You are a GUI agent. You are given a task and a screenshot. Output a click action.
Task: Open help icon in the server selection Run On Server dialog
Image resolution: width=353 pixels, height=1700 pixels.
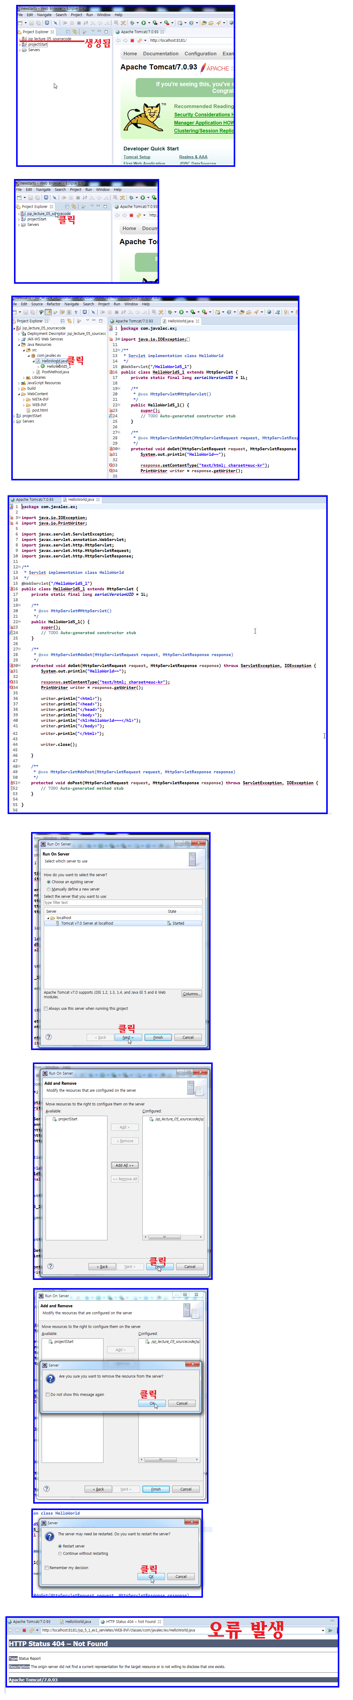pos(48,1036)
